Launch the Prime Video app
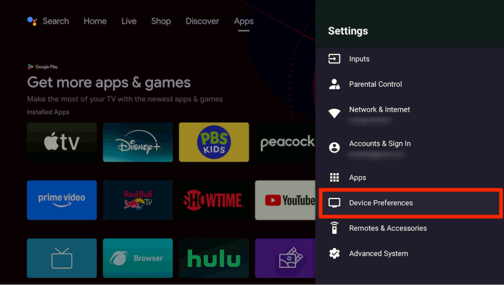The height and width of the screenshot is (285, 504). pyautogui.click(x=62, y=200)
